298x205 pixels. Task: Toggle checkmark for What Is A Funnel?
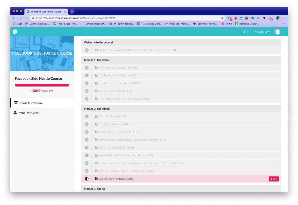point(87,117)
